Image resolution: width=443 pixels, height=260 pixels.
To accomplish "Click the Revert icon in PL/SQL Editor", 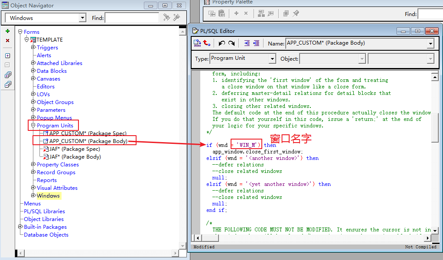I will click(x=207, y=43).
